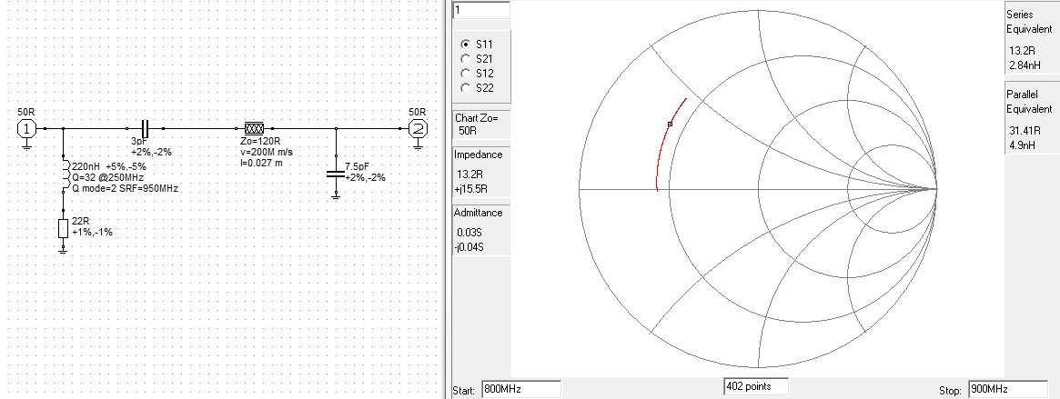This screenshot has height=399, width=1060.
Task: Select the S21 radio button
Action: click(x=465, y=58)
